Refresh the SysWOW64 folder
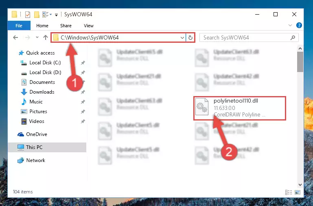Viewport: 313px width, 206px height. 190,37
